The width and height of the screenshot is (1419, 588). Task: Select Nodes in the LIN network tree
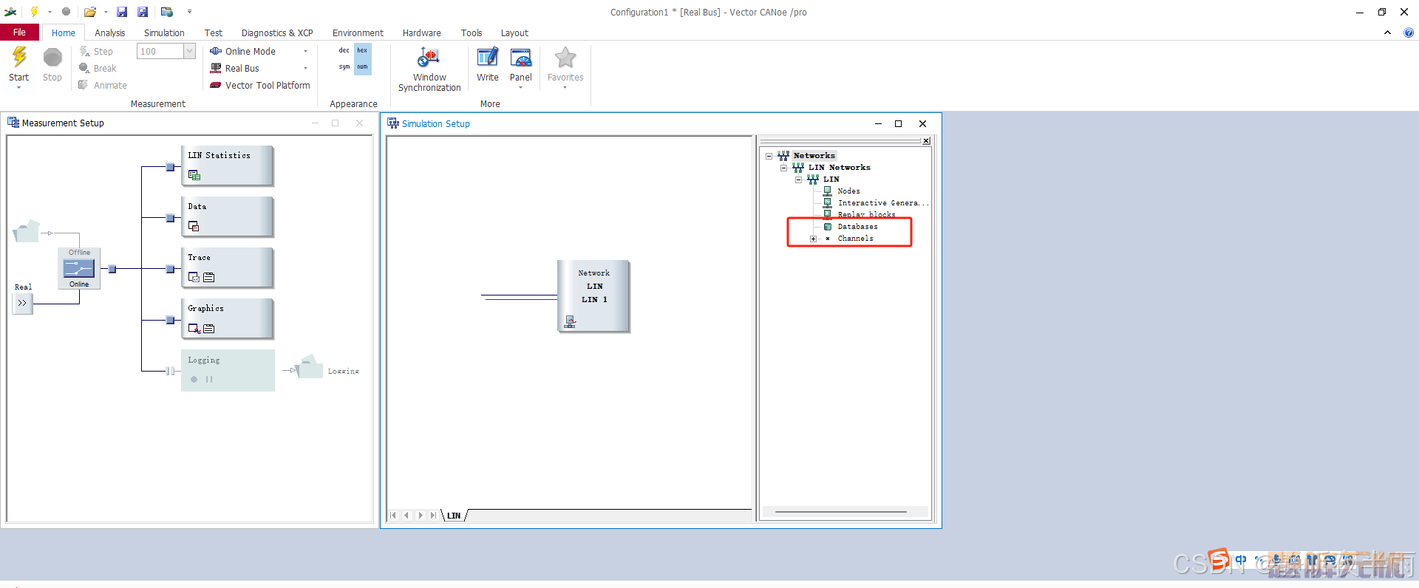848,191
